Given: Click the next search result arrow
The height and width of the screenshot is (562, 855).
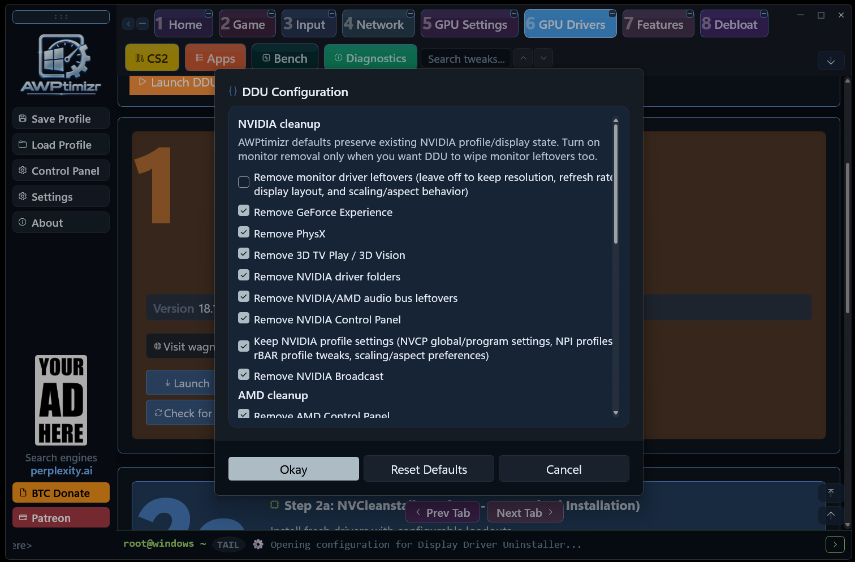Looking at the screenshot, I should coord(543,58).
